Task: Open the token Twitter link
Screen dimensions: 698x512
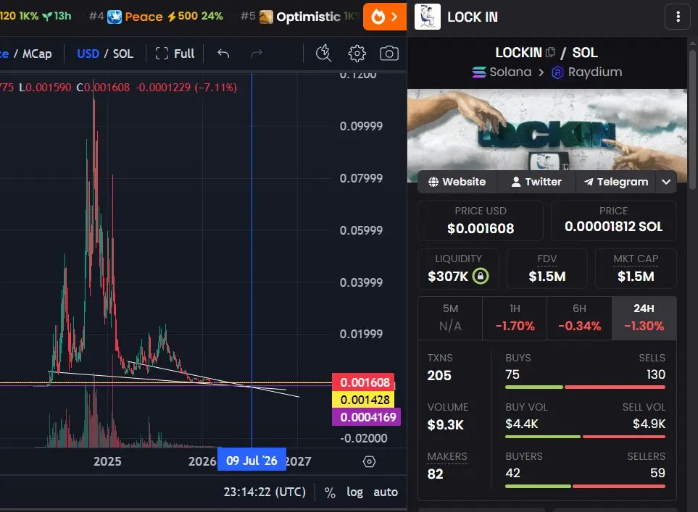Action: (536, 182)
